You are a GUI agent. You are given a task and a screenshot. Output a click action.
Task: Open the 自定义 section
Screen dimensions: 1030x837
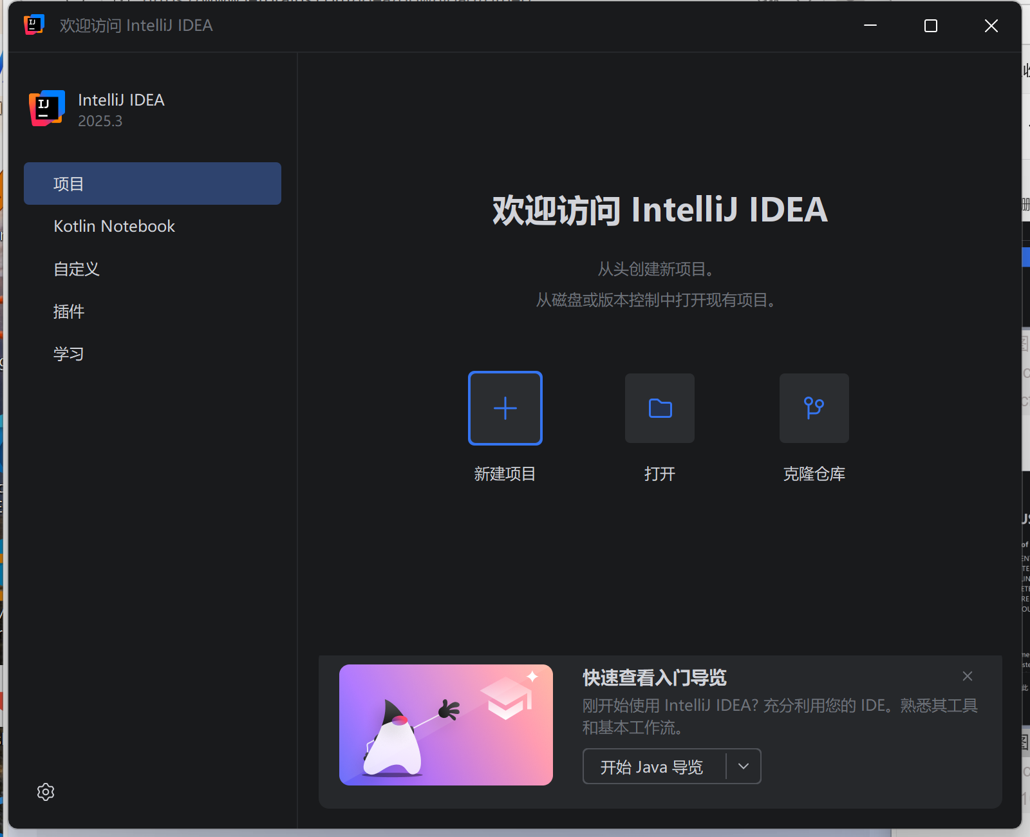[x=153, y=268]
